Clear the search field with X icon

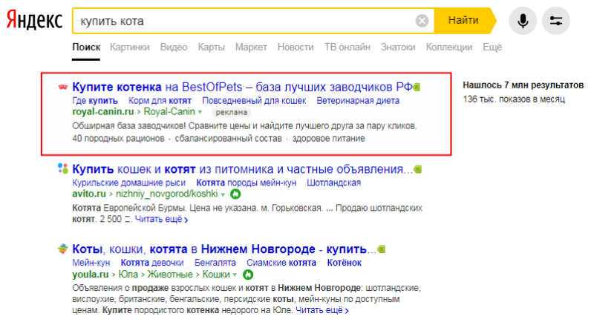click(422, 21)
